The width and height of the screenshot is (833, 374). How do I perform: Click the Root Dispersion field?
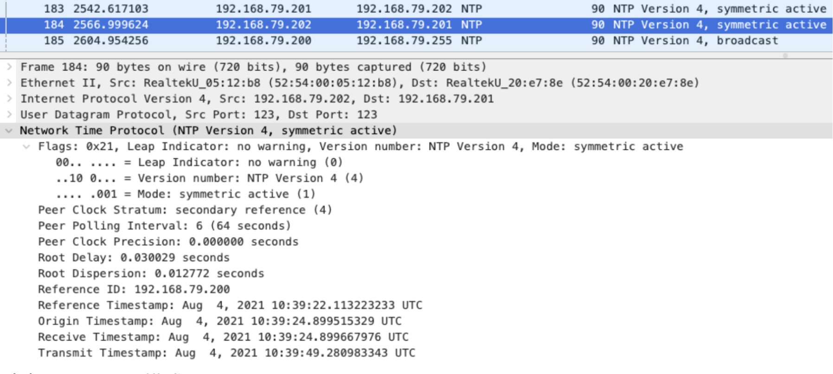pos(151,274)
